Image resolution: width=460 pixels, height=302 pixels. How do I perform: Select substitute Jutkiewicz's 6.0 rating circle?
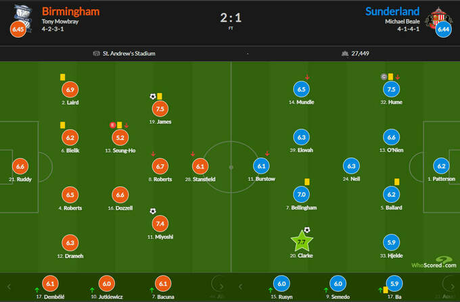(x=106, y=284)
